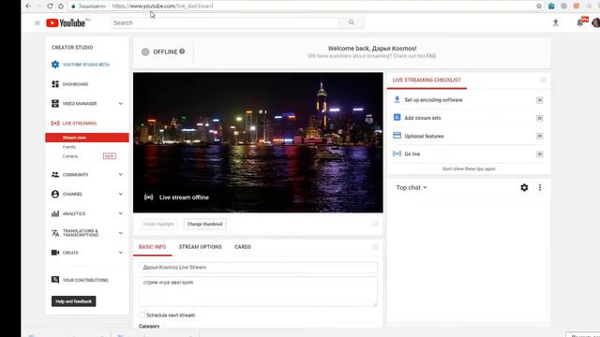Click the browser address bar URL
Screen dimensions: 600x337
(162, 7)
